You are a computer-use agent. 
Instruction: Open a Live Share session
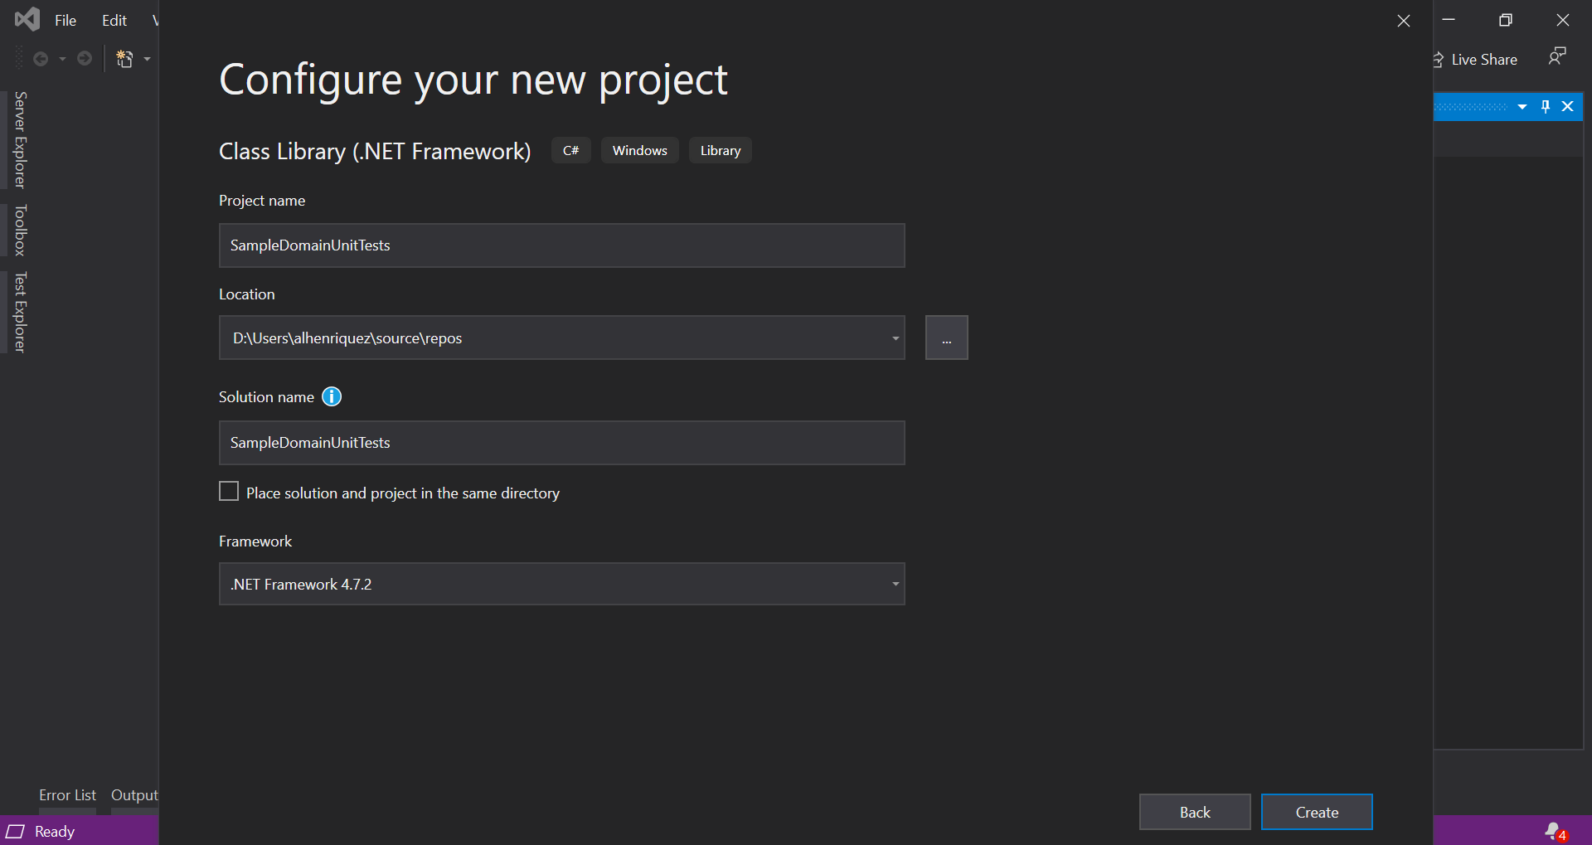tap(1477, 59)
